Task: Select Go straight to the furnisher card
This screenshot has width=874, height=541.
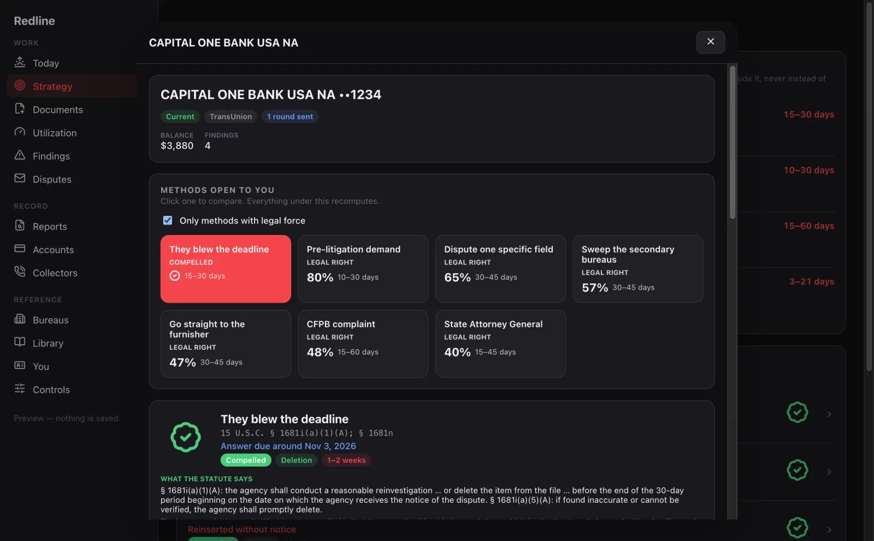Action: click(226, 344)
